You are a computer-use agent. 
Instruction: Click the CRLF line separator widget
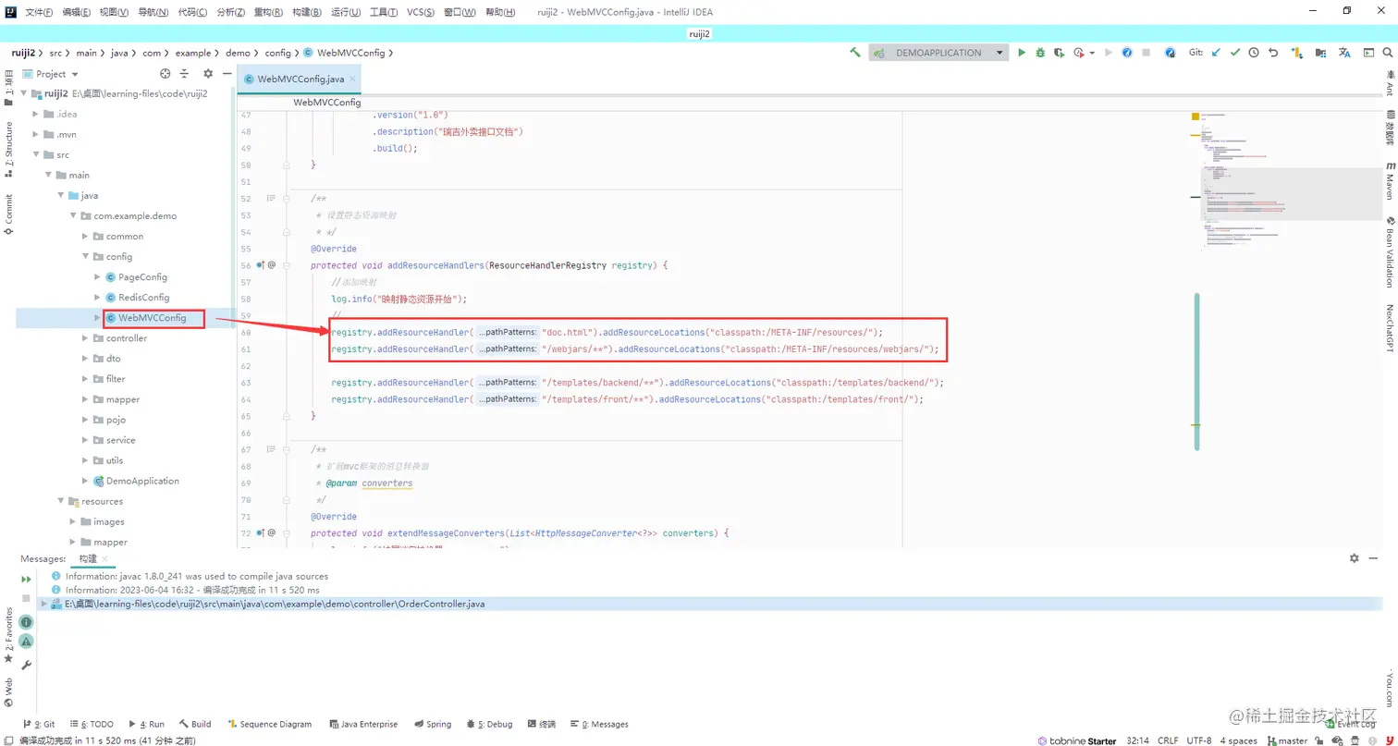pyautogui.click(x=1167, y=740)
